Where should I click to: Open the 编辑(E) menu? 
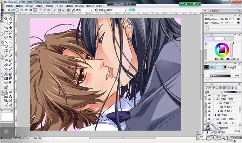point(19,6)
